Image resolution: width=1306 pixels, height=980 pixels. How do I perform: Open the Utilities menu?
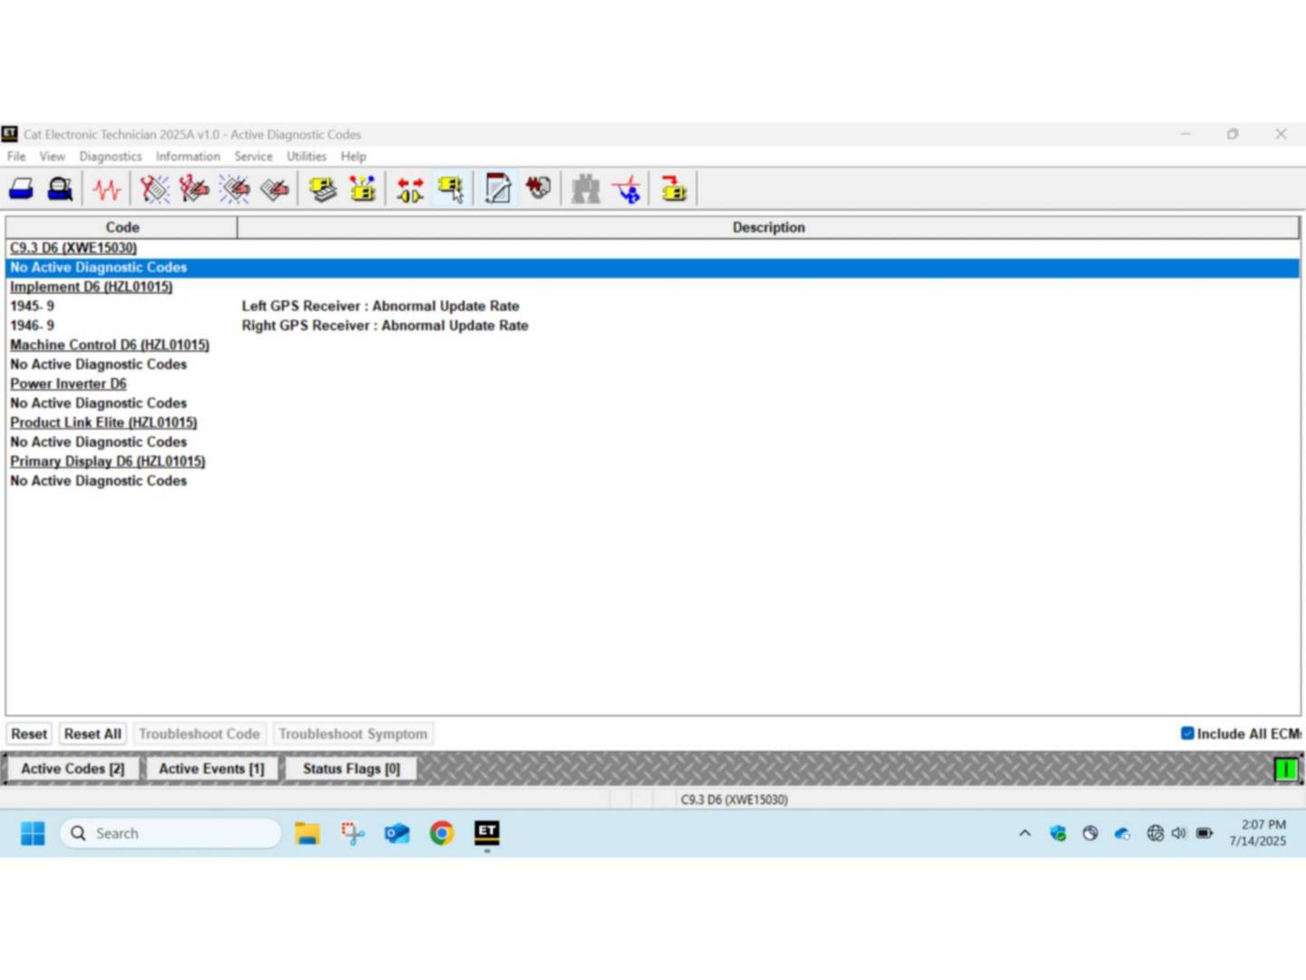coord(307,156)
